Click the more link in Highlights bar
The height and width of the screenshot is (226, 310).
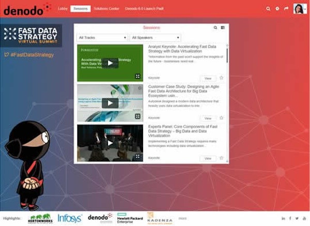[182, 218]
